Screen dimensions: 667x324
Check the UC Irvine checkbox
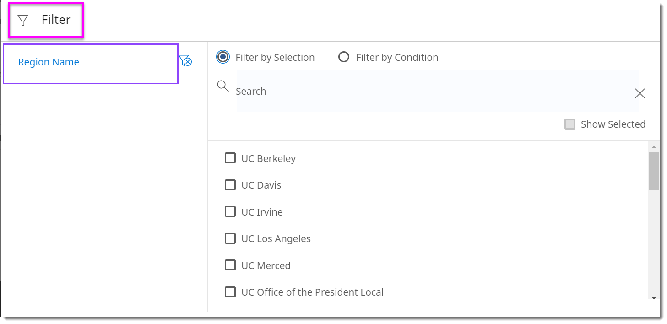(x=230, y=212)
